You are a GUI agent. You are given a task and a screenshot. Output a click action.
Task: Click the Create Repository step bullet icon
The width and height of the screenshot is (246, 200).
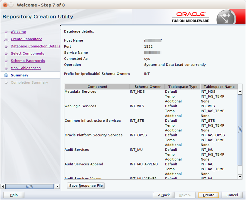tap(6, 39)
